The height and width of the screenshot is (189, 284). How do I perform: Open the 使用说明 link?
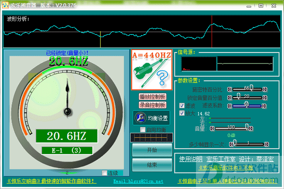point(191,159)
